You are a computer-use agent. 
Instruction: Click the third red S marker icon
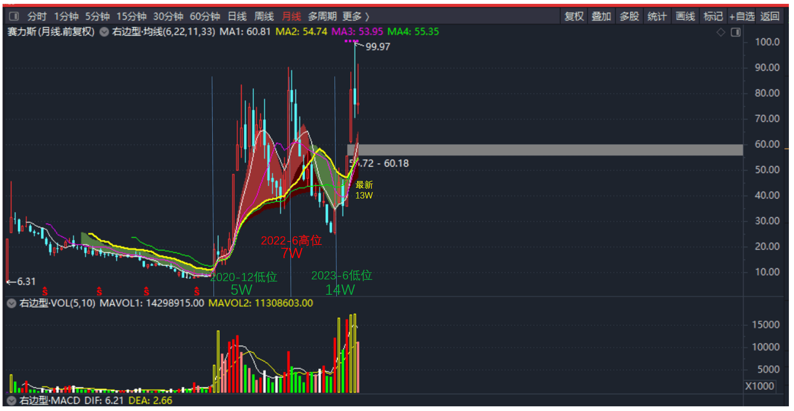point(147,292)
